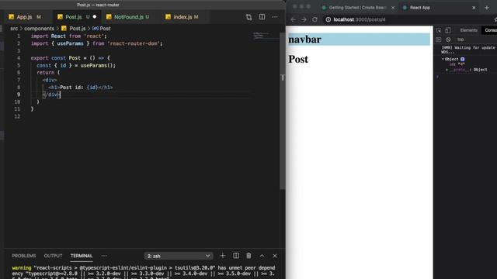Screen dimensions: 497x279
Task: Click the warning text in terminal output
Action: pos(22,268)
